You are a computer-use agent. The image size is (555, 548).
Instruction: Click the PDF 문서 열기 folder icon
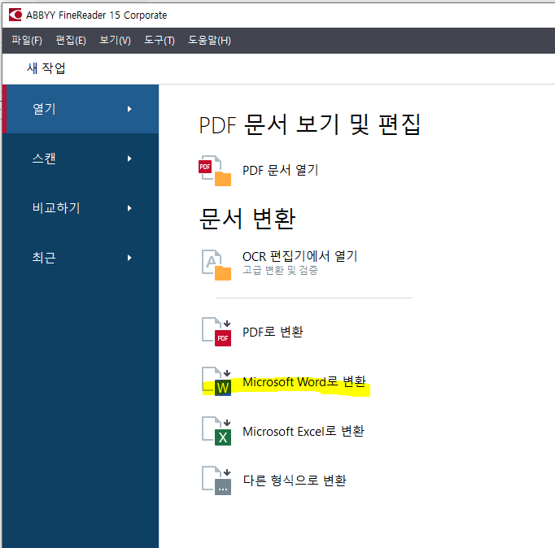click(215, 171)
